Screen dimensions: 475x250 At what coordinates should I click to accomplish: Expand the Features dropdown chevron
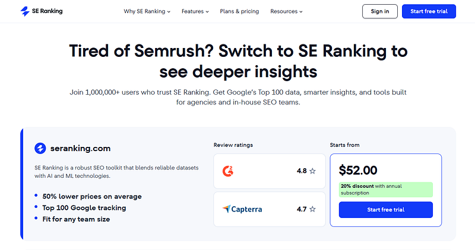click(x=207, y=12)
